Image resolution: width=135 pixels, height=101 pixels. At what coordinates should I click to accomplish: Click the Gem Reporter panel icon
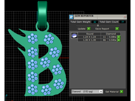click(x=71, y=17)
